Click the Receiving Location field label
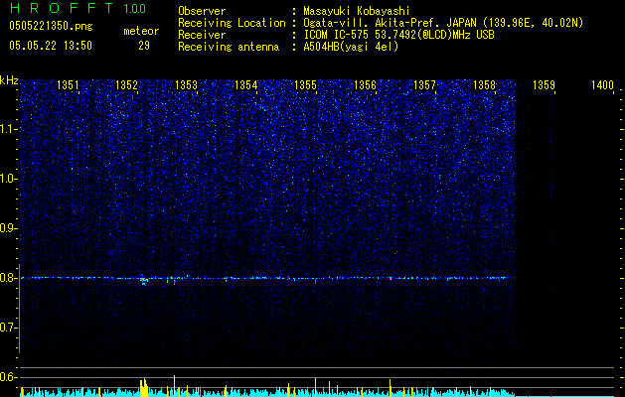The height and width of the screenshot is (397, 625). click(232, 23)
